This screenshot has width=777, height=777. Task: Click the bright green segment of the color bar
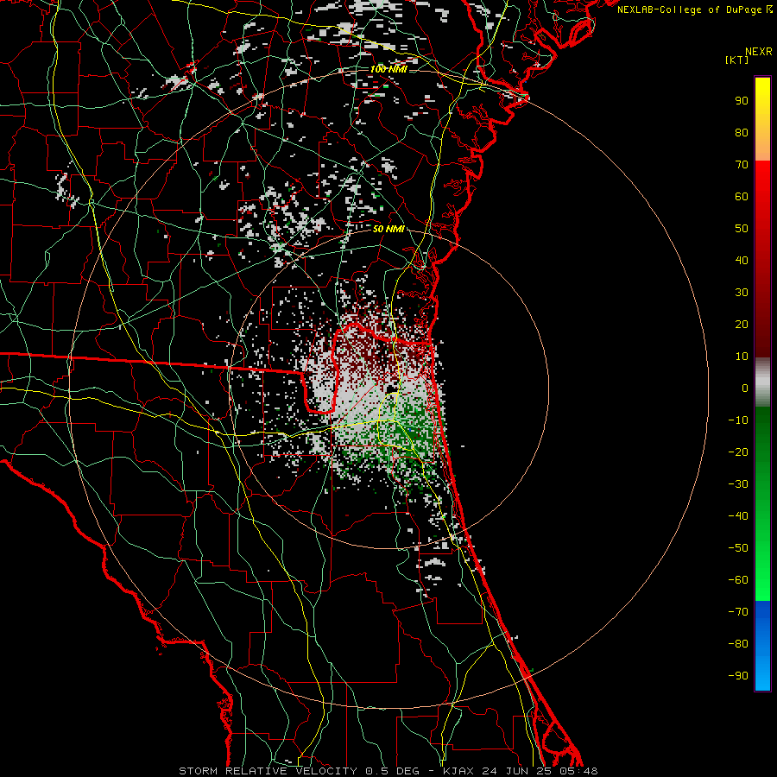[762, 503]
